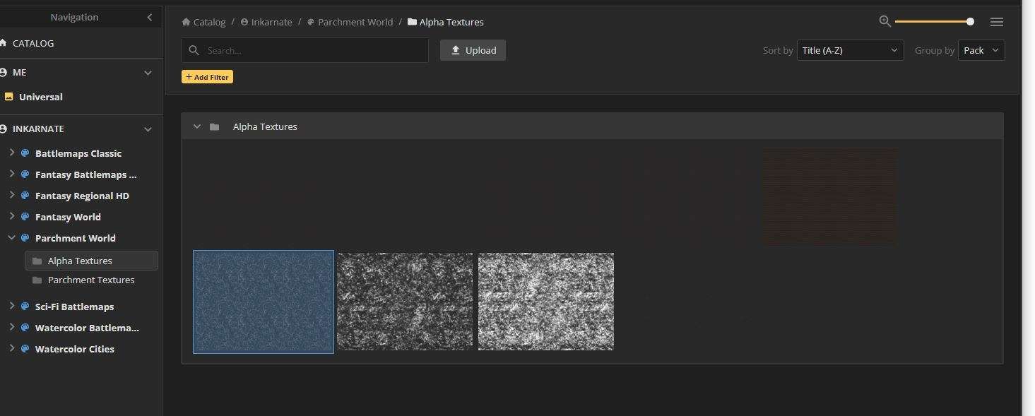The image size is (1035, 416).
Task: Click the palette icon of Fantasy Regional HD
Action: [x=25, y=196]
